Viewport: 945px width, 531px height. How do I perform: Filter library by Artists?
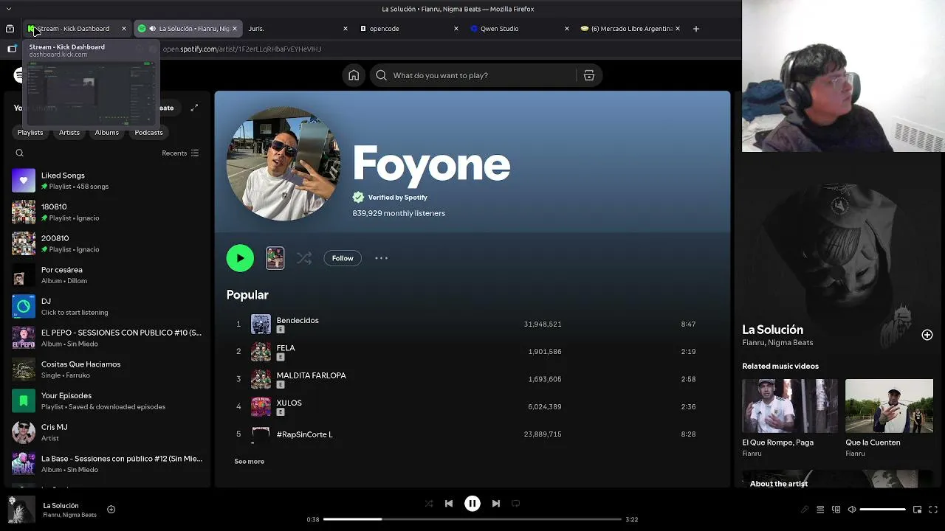[x=69, y=133]
